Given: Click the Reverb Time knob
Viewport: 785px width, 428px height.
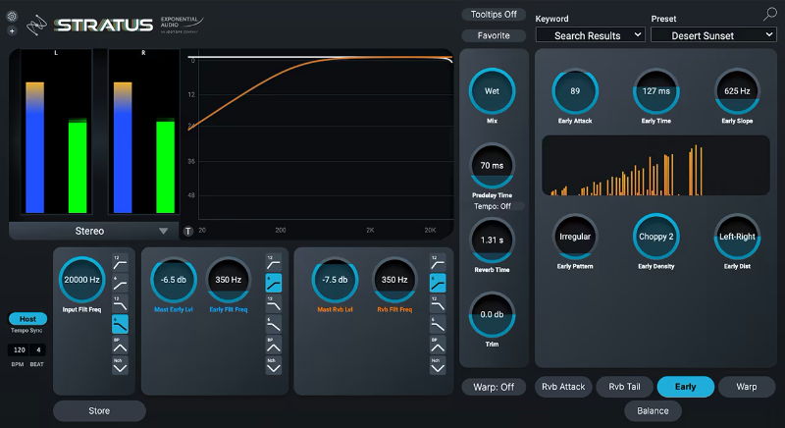Looking at the screenshot, I should tap(493, 239).
